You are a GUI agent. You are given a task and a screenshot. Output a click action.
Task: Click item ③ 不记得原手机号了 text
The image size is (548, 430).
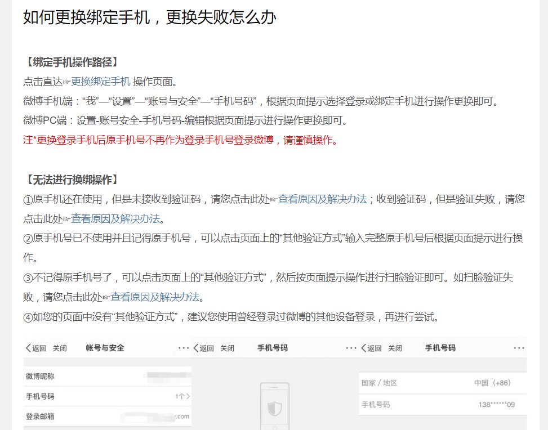coord(268,287)
